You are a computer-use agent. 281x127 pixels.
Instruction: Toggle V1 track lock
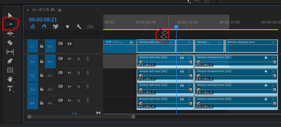42,46
